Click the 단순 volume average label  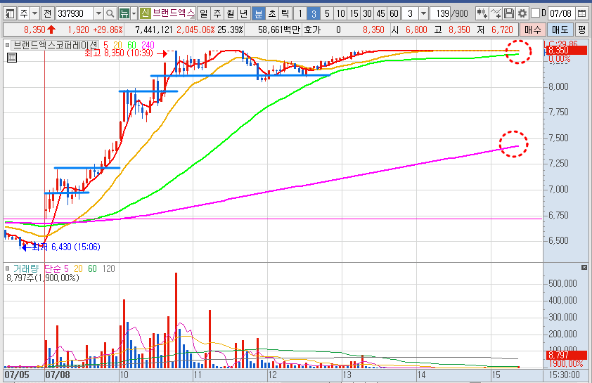(53, 268)
